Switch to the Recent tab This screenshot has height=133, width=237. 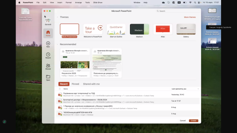(64, 84)
